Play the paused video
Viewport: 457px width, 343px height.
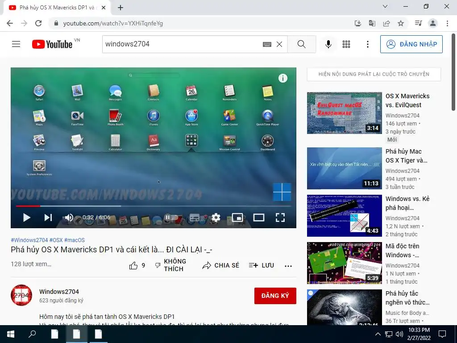coord(26,218)
